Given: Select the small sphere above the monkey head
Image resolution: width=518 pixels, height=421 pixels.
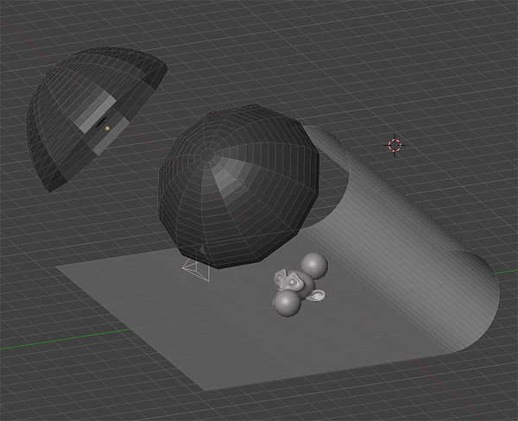Looking at the screenshot, I should pos(314,265).
